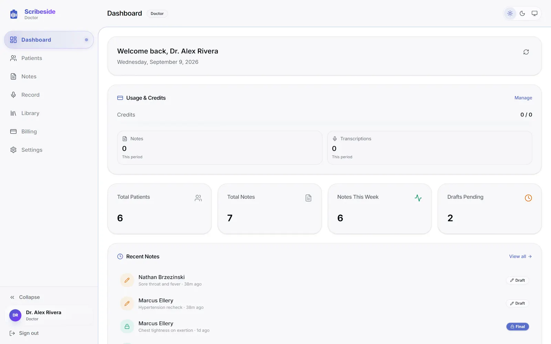The width and height of the screenshot is (551, 344).
Task: Click the Total Notes value 7
Action: pos(230,218)
